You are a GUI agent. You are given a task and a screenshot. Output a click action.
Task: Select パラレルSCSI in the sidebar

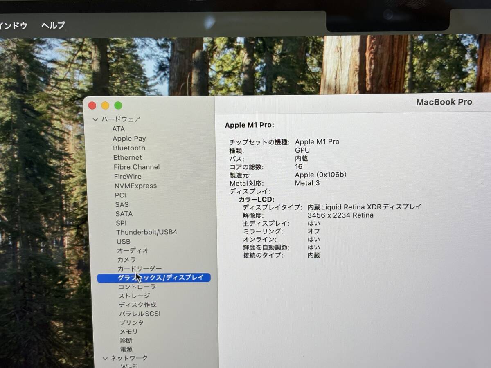coord(140,314)
